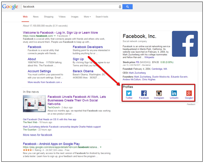The height and width of the screenshot is (163, 204).
Task: Open Search tools options
Action: coord(102,17)
